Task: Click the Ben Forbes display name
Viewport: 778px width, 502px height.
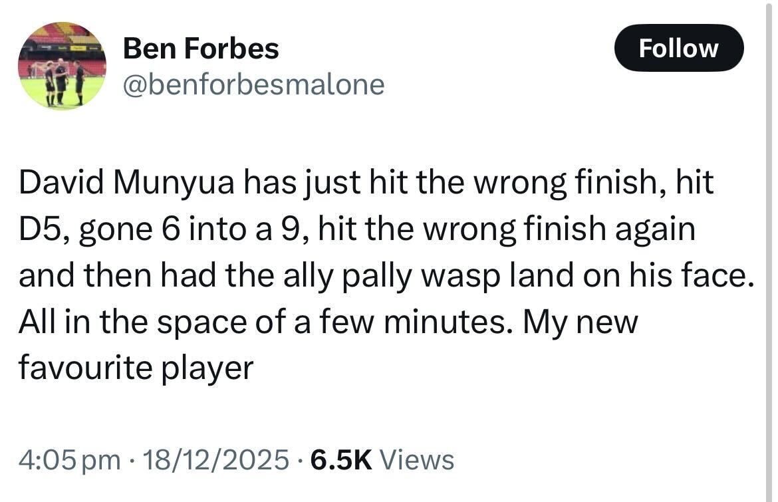Action: pyautogui.click(x=201, y=49)
